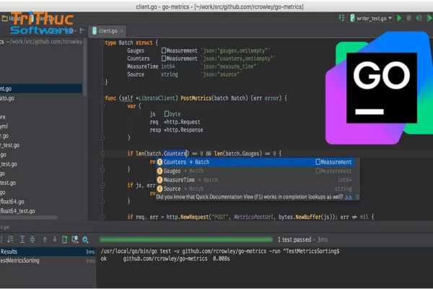Run writer_test.go with the green Run arrow
The height and width of the screenshot is (289, 433).
pyautogui.click(x=399, y=18)
